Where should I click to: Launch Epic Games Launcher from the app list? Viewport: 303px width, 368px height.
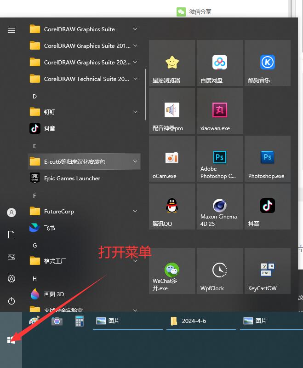tap(84, 178)
